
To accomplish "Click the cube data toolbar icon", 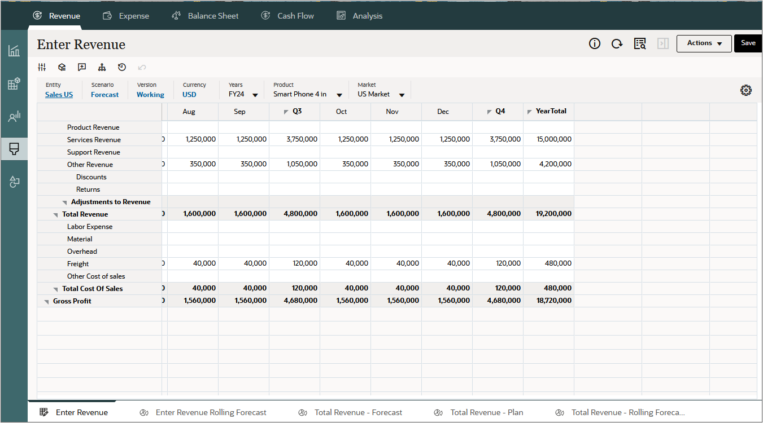I will (62, 67).
